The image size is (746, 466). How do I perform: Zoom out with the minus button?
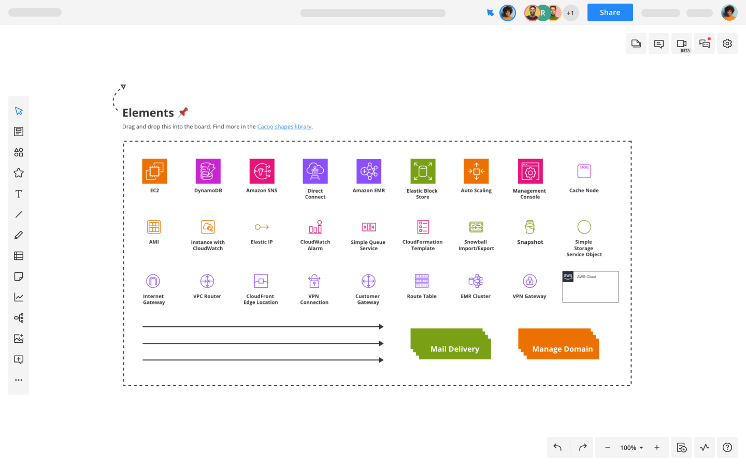(608, 447)
